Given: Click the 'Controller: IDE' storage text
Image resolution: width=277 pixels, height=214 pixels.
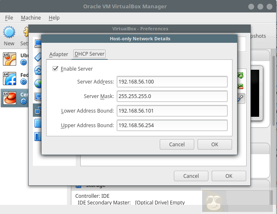Looking at the screenshot, I should point(92,196).
